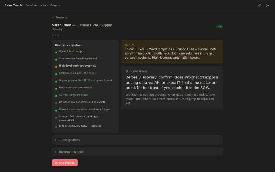Click the Sarah Chen session title
Viewport: 275px width, 172px height.
(x=61, y=25)
